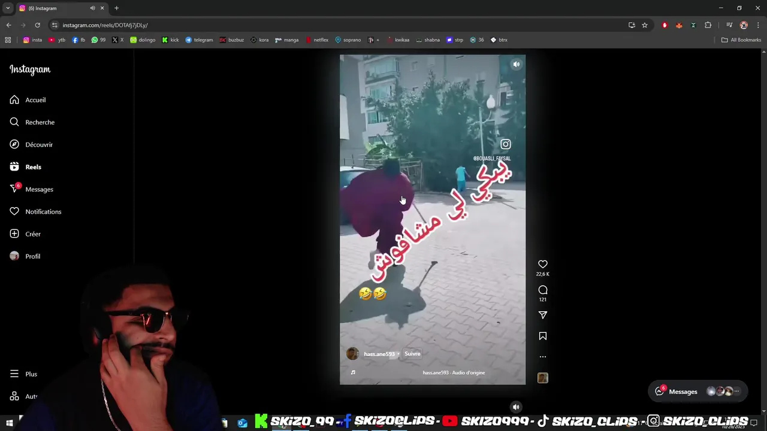The height and width of the screenshot is (431, 767).
Task: Open the Recherche search panel
Action: [x=32, y=122]
